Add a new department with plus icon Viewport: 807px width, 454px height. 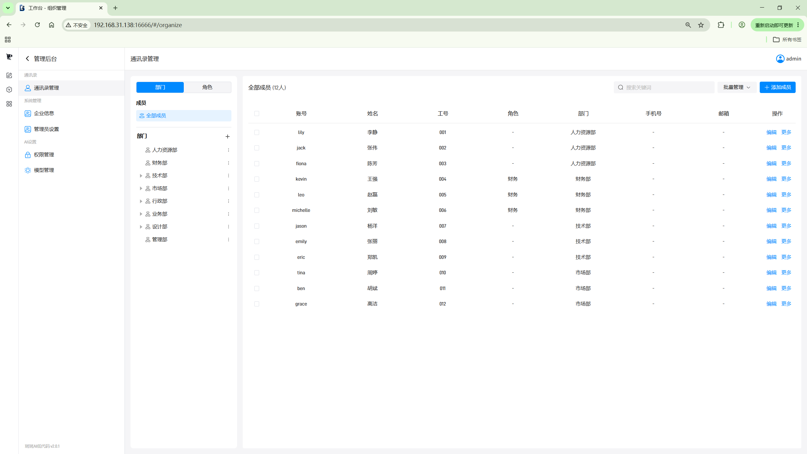228,137
